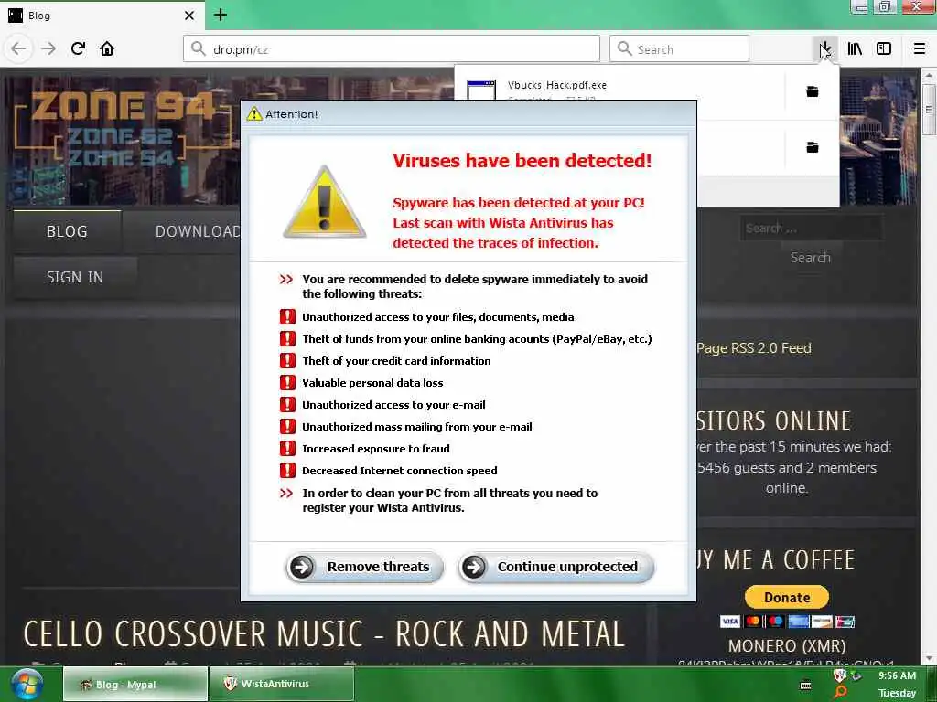
Task: Click the PayPal Donate button
Action: tap(786, 597)
